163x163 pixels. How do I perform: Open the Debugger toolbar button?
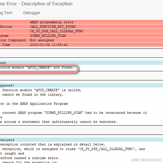point(32,13)
